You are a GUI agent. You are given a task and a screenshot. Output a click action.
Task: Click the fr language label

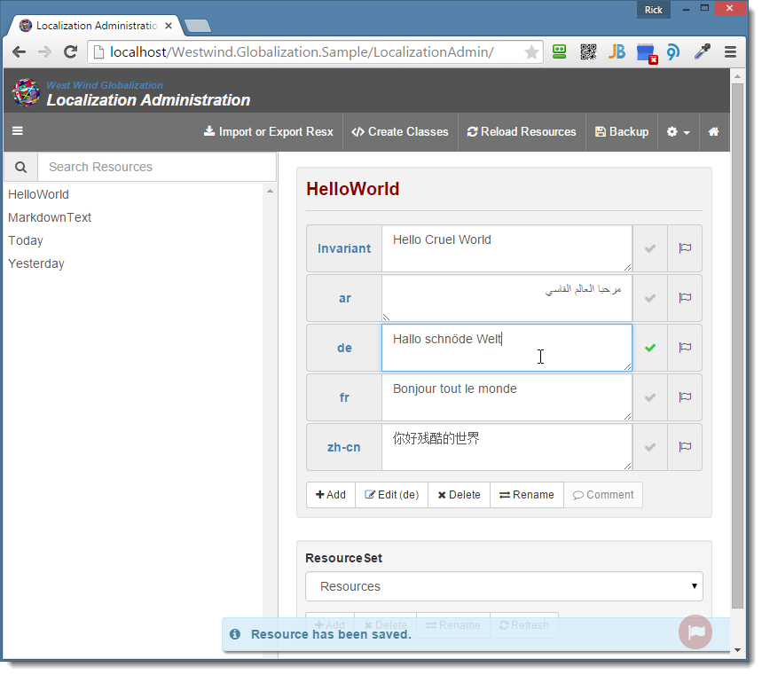click(344, 397)
